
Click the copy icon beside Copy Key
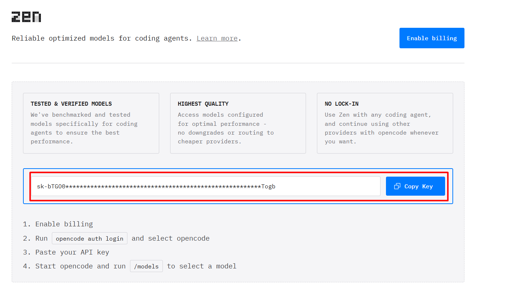click(x=397, y=187)
